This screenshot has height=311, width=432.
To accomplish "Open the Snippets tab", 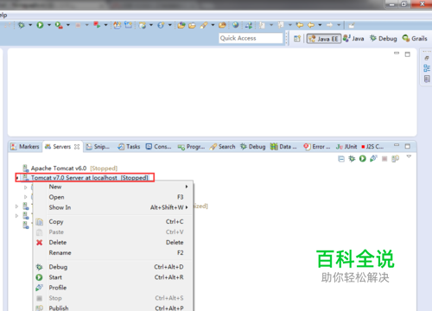I will pyautogui.click(x=98, y=147).
